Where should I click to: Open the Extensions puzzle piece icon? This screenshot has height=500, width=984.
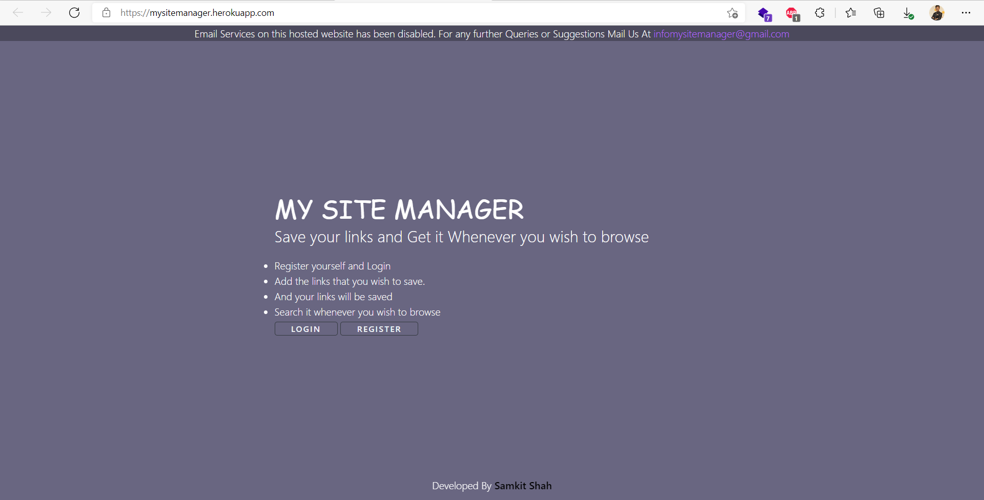(819, 13)
